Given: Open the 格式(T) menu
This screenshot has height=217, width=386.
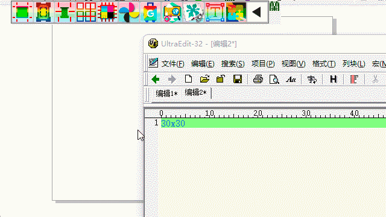Looking at the screenshot, I should (324, 64).
